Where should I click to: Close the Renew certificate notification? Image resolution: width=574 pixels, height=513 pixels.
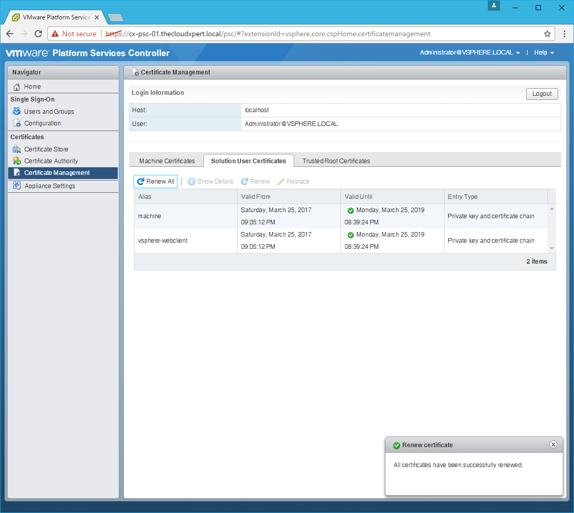pos(553,445)
